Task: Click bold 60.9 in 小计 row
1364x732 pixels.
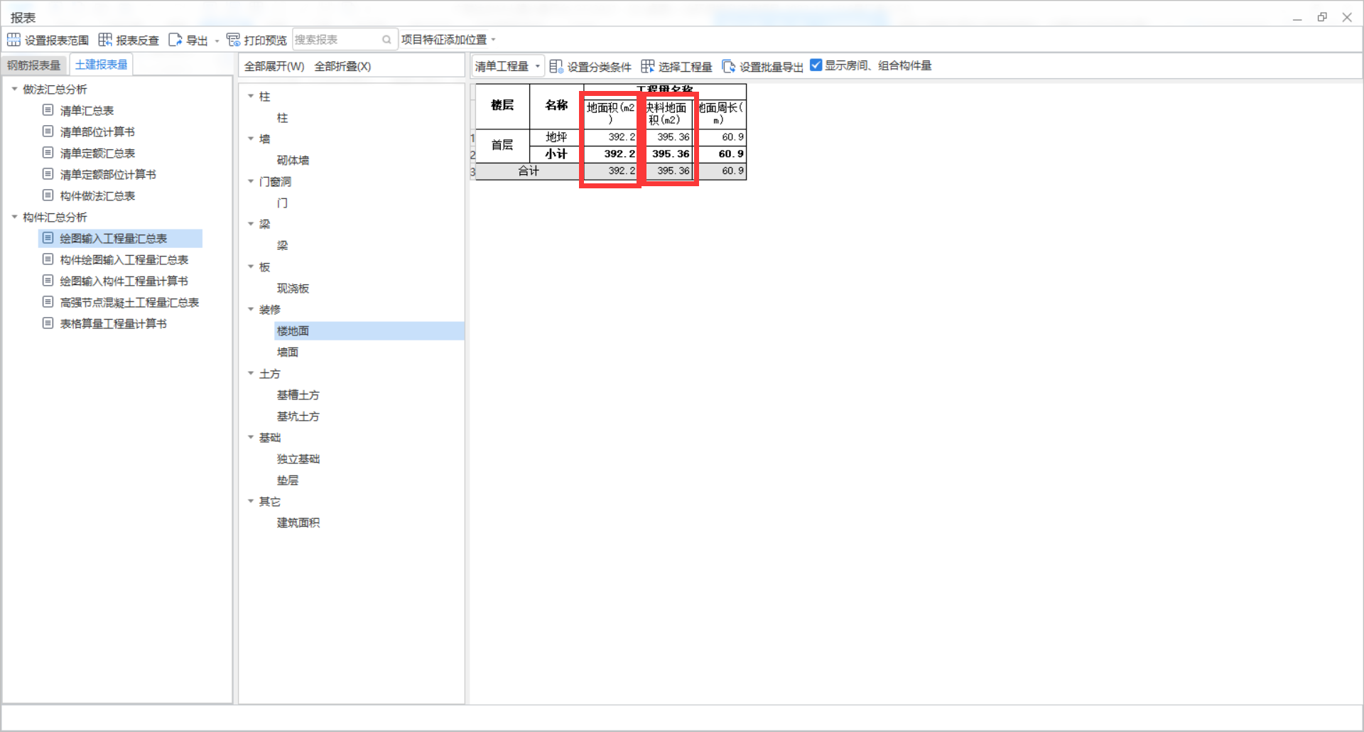Action: pos(730,154)
